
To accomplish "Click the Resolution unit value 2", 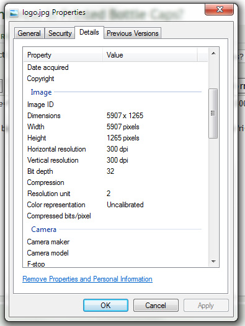I will pyautogui.click(x=109, y=194).
